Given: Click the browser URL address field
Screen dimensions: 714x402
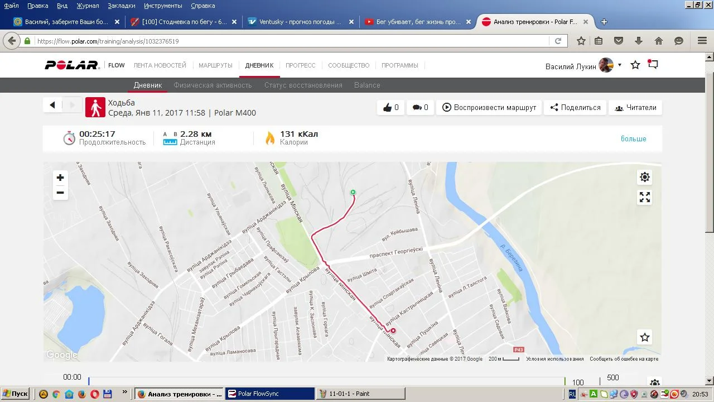Looking at the screenshot, I should pos(290,41).
